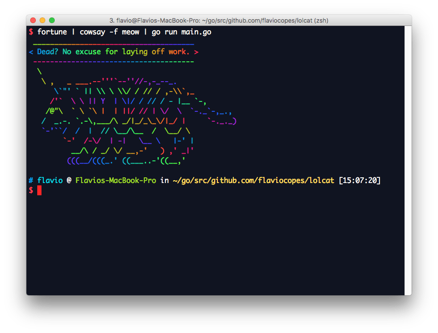438x333 pixels.
Task: Click the word "Dead?" in the speech bubble
Action: pyautogui.click(x=48, y=52)
